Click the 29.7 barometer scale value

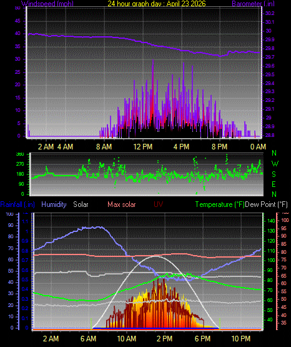pos(270,57)
